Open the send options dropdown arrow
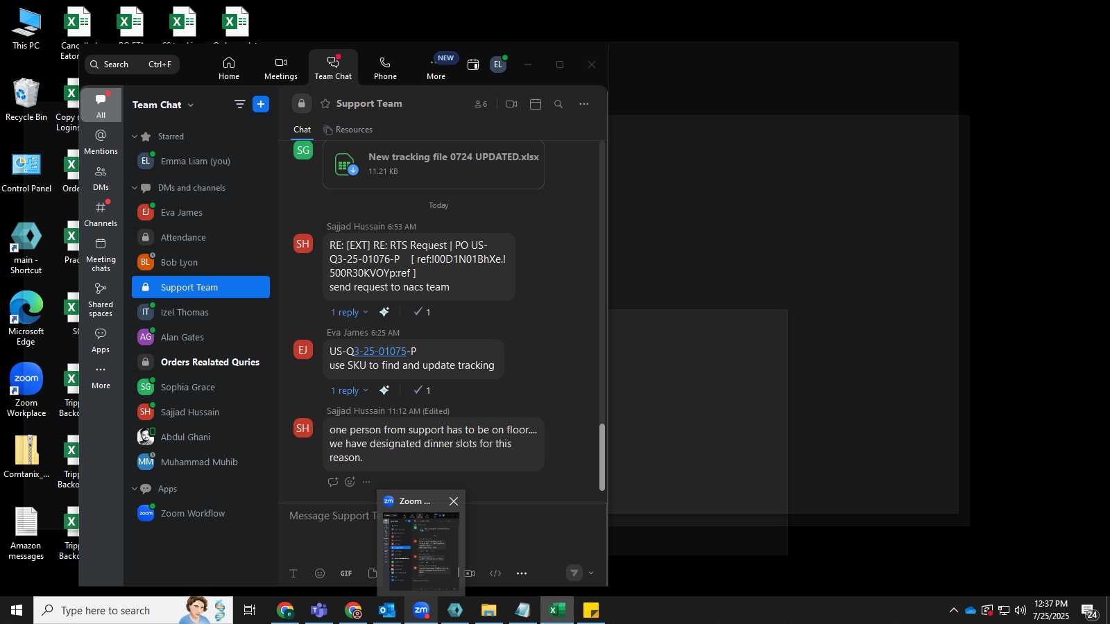Screen dimensions: 1110x624 pyautogui.click(x=591, y=573)
